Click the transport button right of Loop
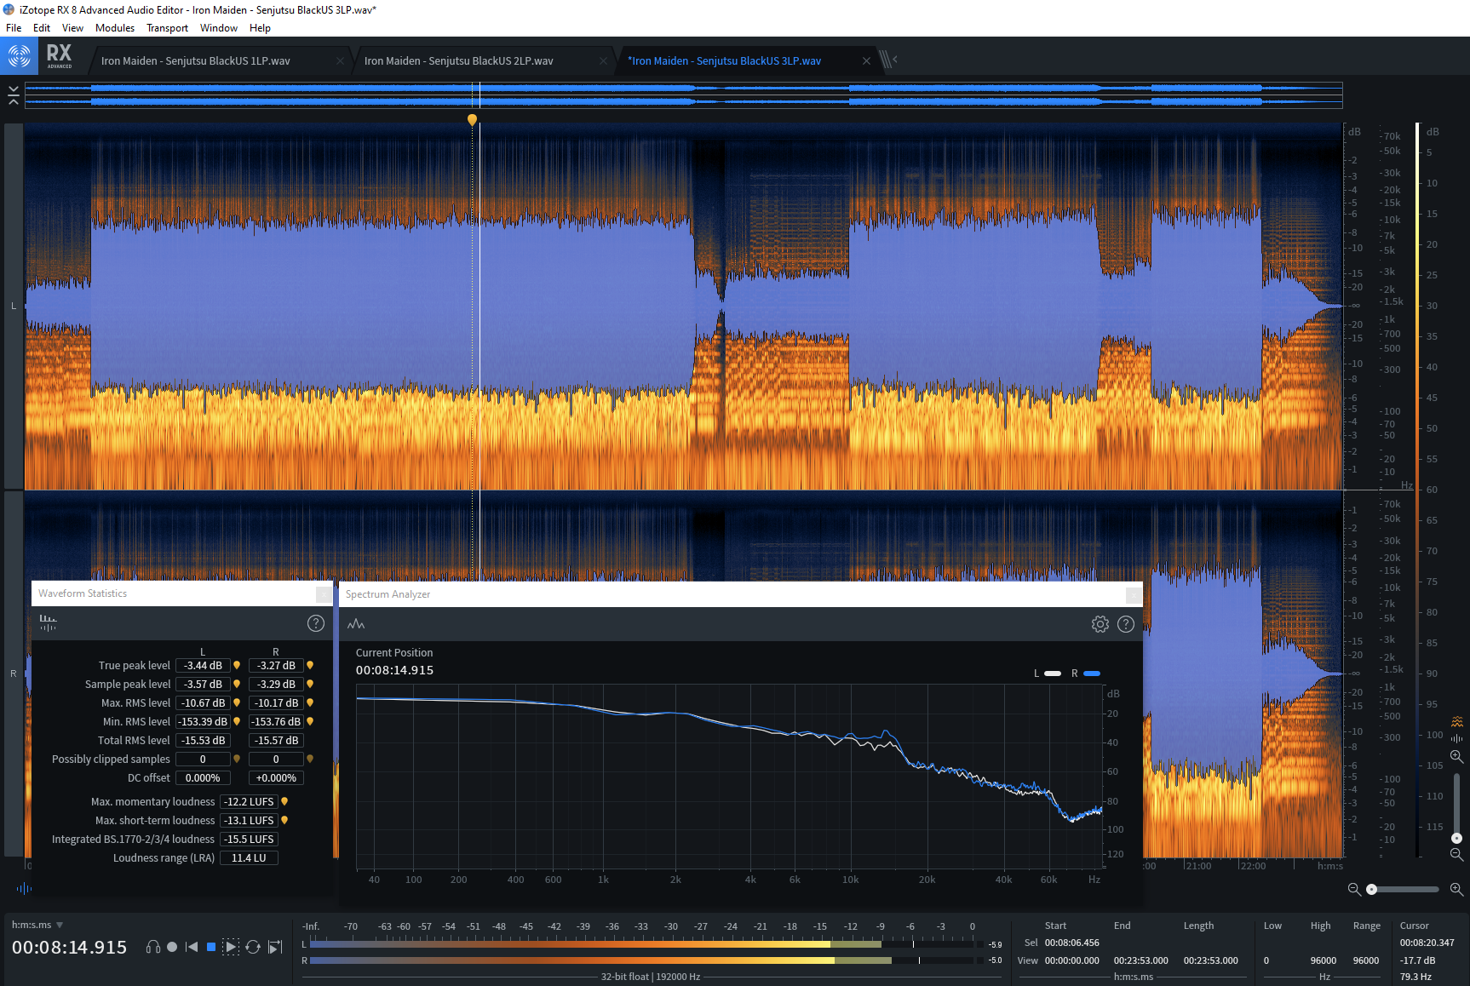 275,947
